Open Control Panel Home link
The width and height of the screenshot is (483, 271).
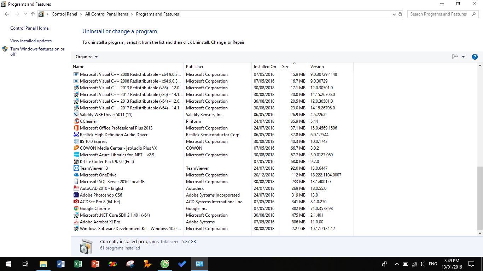coord(29,28)
